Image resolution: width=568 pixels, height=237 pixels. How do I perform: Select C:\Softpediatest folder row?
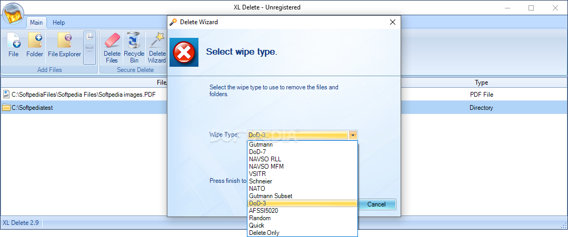point(84,107)
